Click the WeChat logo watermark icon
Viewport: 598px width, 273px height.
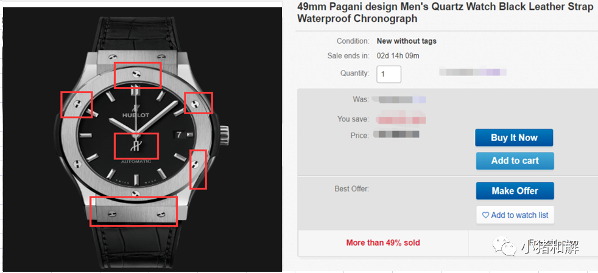tap(504, 246)
